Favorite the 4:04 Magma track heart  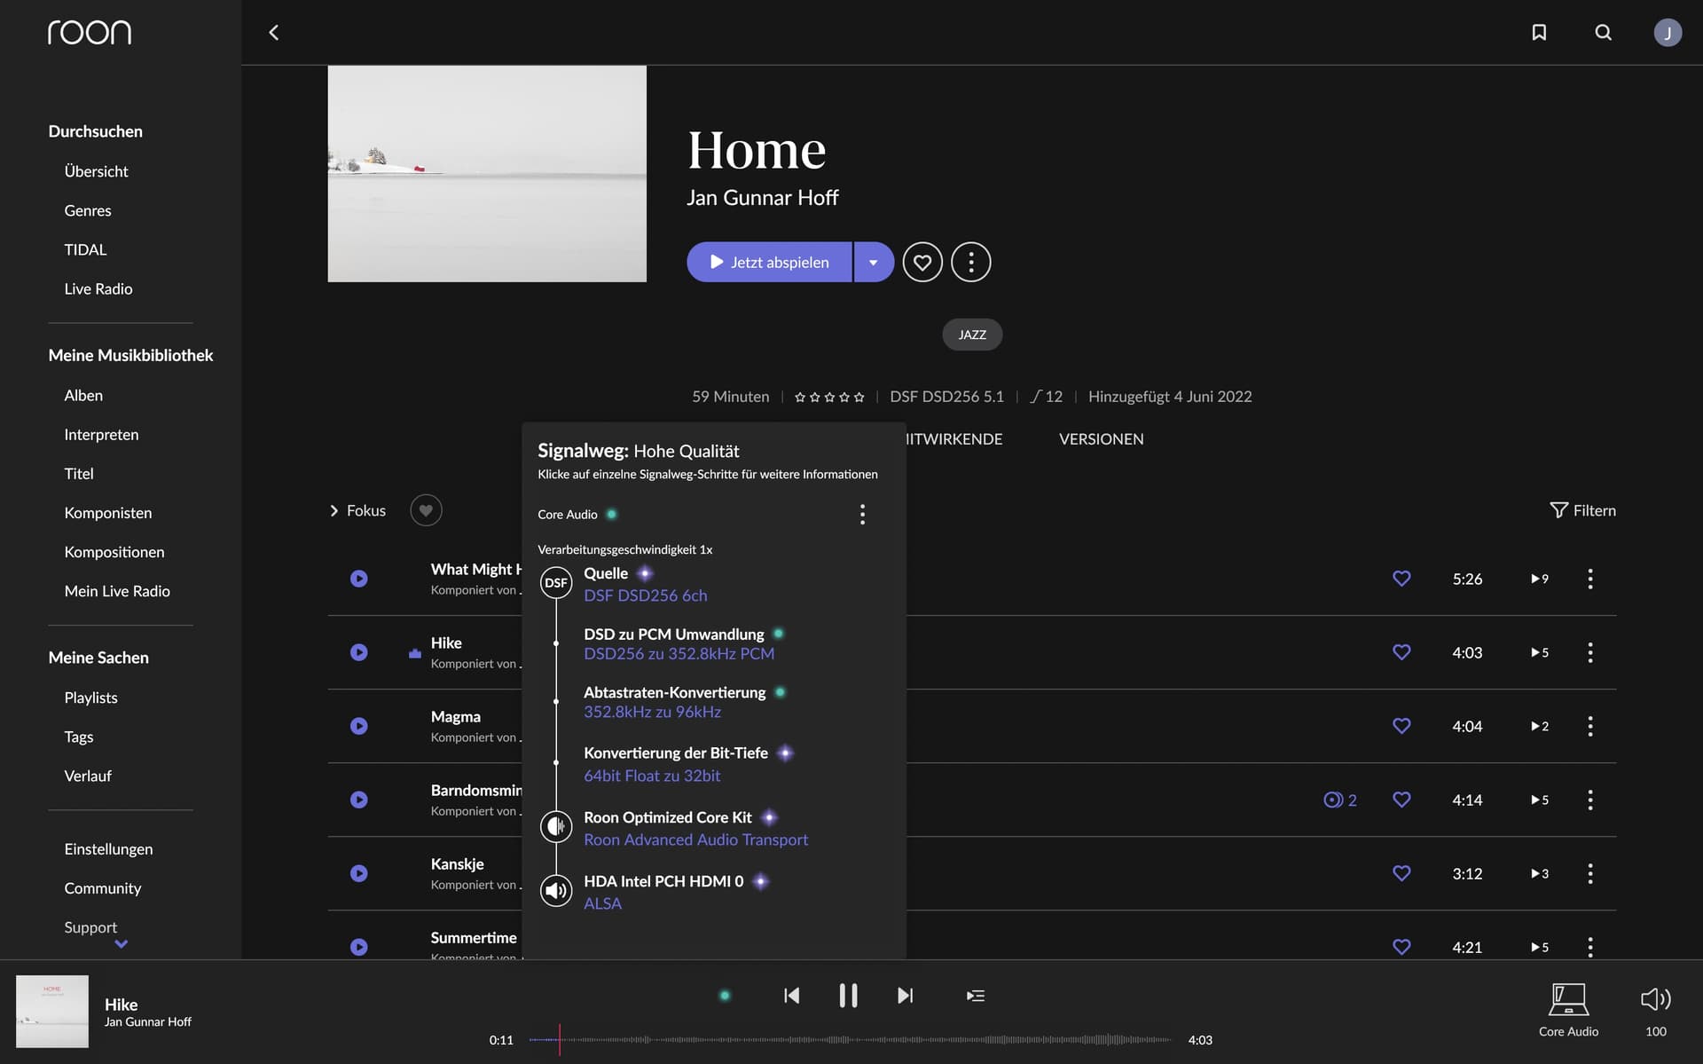click(1401, 726)
